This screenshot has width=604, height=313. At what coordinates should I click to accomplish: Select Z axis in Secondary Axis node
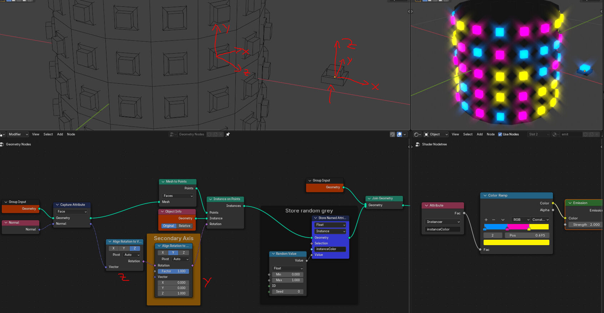pyautogui.click(x=184, y=253)
